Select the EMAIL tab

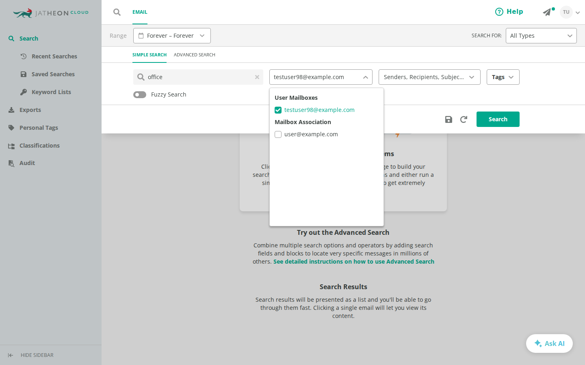point(140,12)
